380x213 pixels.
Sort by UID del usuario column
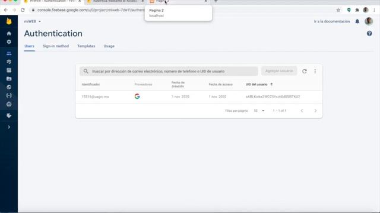(259, 84)
